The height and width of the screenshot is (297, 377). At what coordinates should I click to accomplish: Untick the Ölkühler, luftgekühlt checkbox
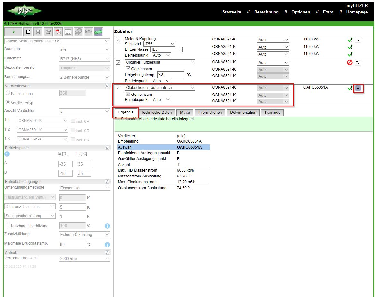118,62
